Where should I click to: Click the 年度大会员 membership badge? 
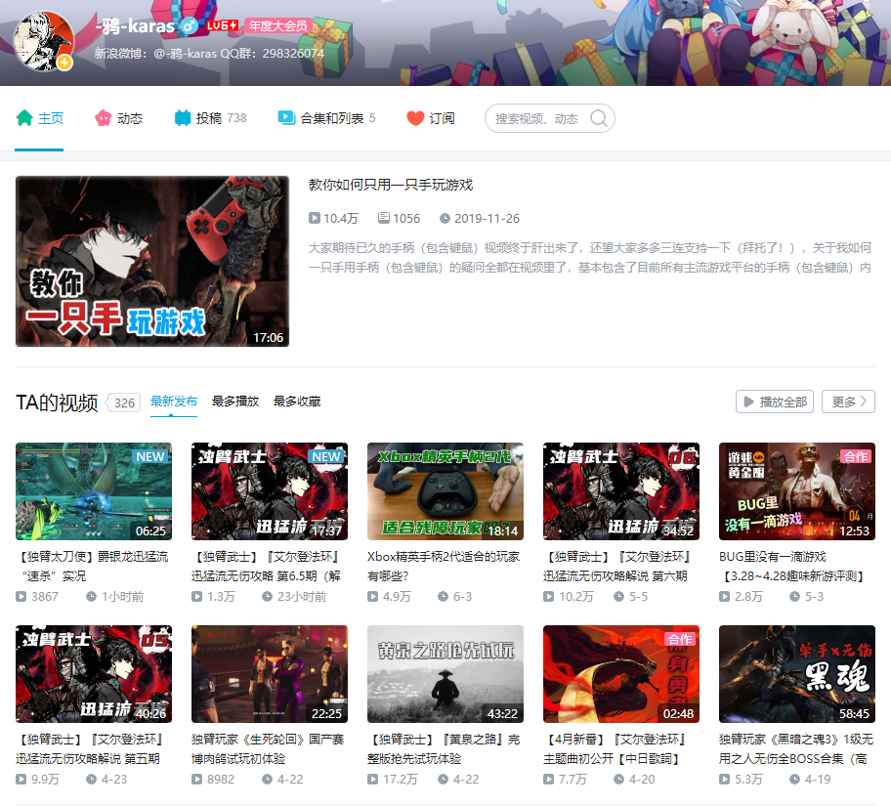277,25
